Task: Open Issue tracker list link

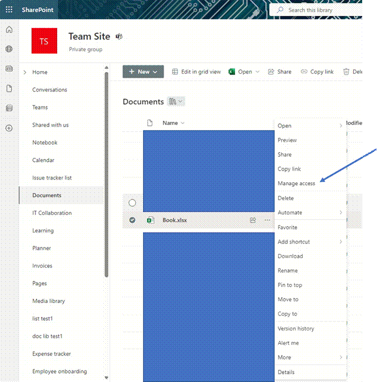Action: [x=52, y=178]
